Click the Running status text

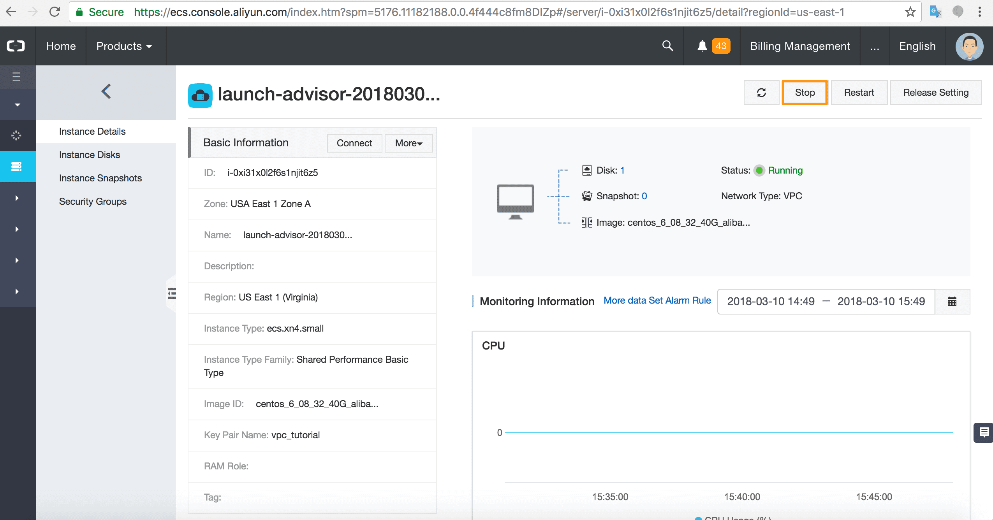point(785,170)
